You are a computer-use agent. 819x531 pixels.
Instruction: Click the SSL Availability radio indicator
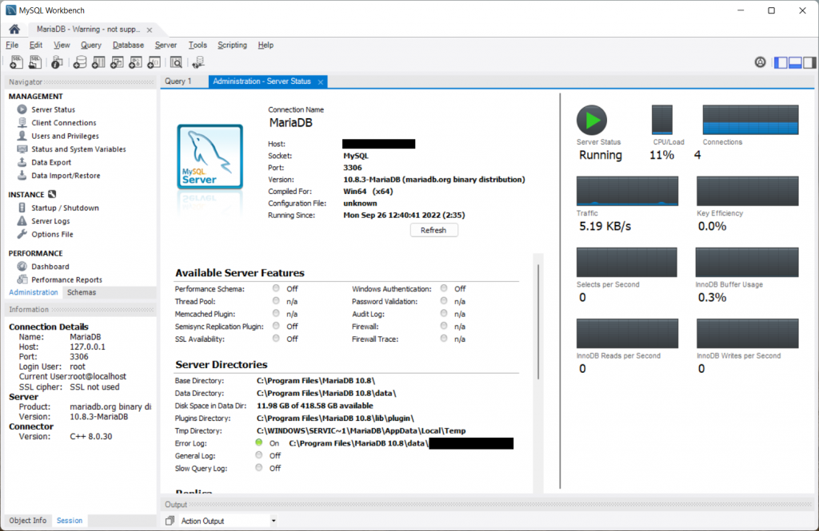276,339
